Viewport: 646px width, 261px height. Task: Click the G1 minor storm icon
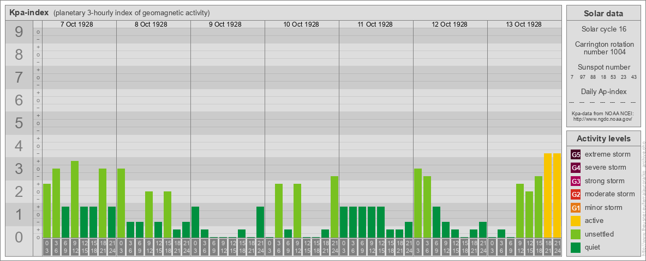(x=576, y=208)
